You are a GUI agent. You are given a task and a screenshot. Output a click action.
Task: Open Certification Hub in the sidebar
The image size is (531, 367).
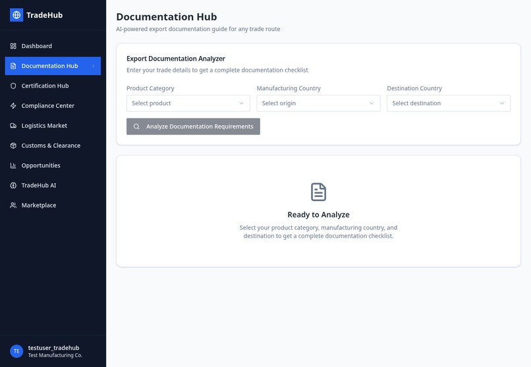click(x=53, y=86)
